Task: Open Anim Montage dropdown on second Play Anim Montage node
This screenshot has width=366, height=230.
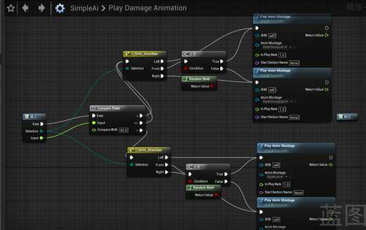Action: coord(275,102)
